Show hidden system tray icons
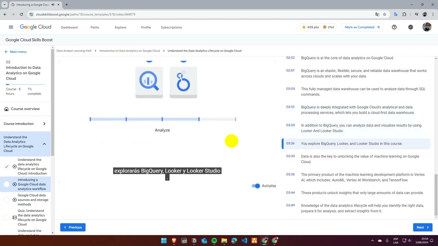Screen dimensions: 438x246 372,241
